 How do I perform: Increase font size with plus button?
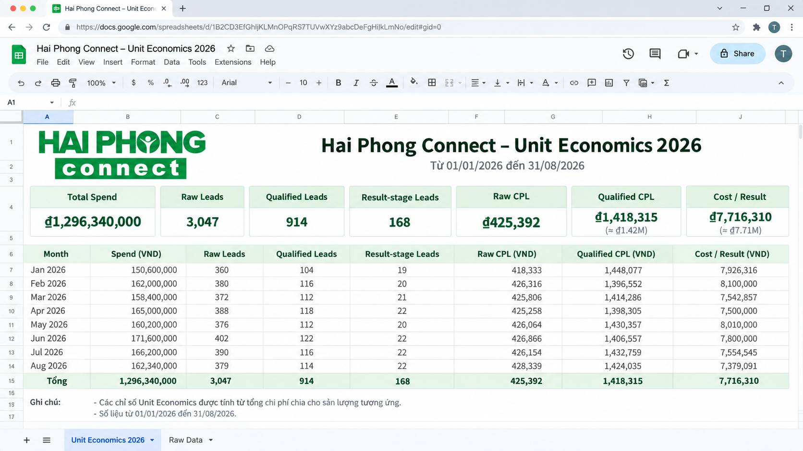coord(319,83)
